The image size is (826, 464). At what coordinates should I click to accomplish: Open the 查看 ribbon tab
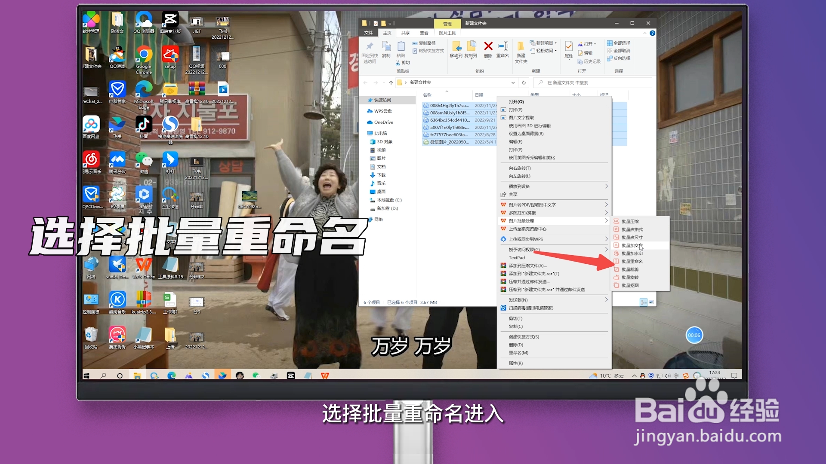pyautogui.click(x=424, y=33)
